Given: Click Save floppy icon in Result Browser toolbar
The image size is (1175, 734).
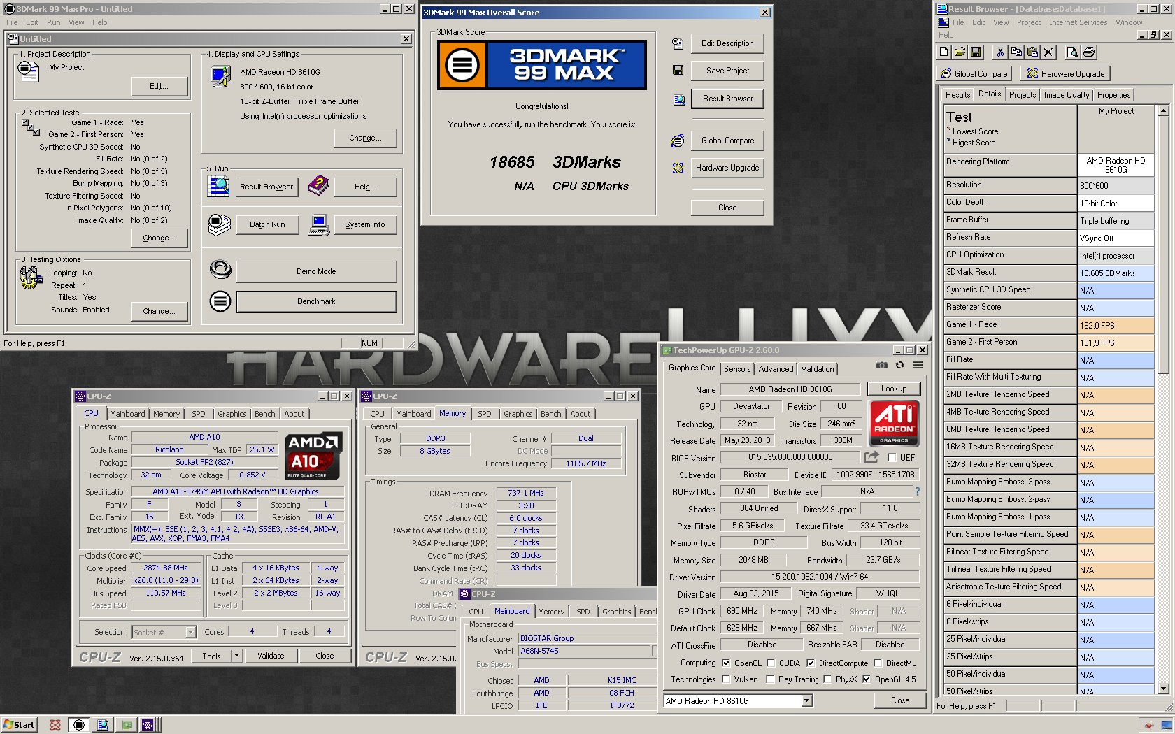Looking at the screenshot, I should click(x=976, y=52).
